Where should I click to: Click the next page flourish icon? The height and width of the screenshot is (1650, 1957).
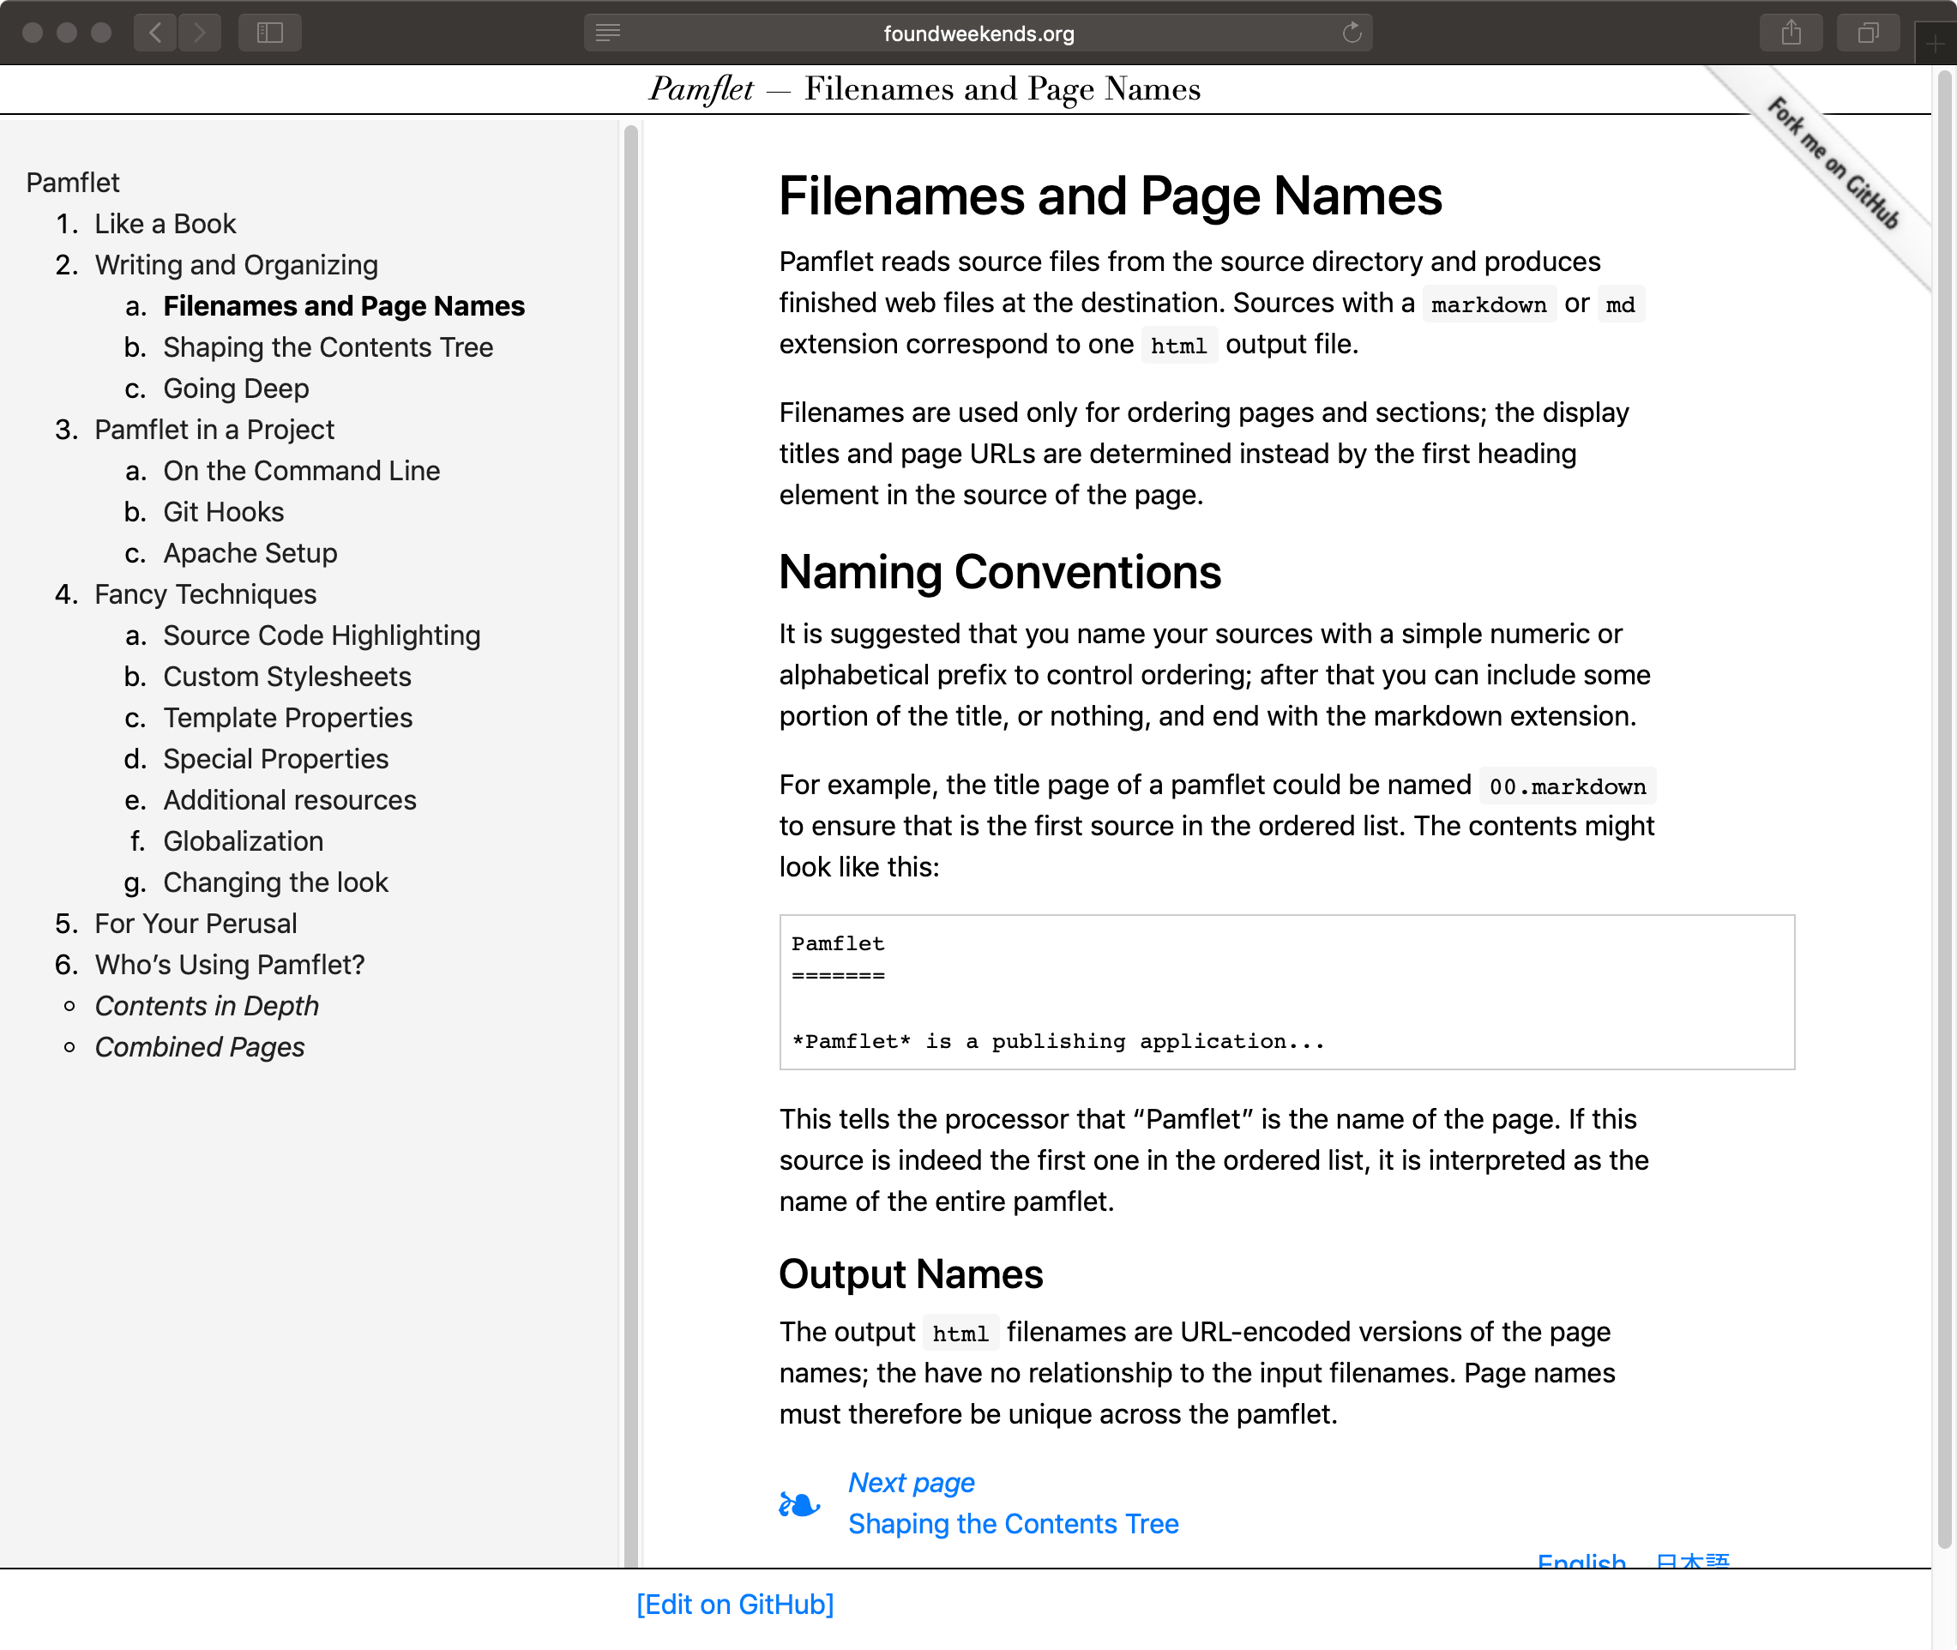point(799,1504)
